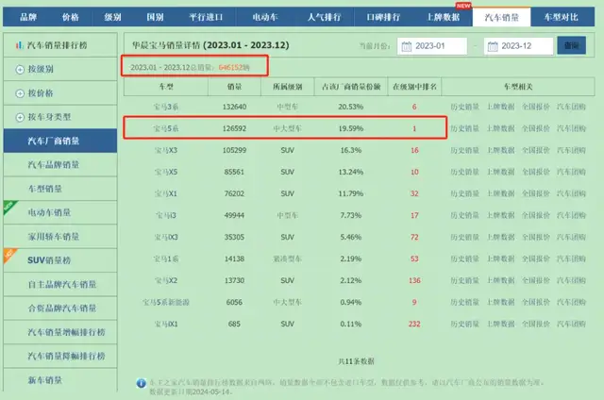
Task: Click the 宝马X2 model name
Action: pyautogui.click(x=166, y=280)
